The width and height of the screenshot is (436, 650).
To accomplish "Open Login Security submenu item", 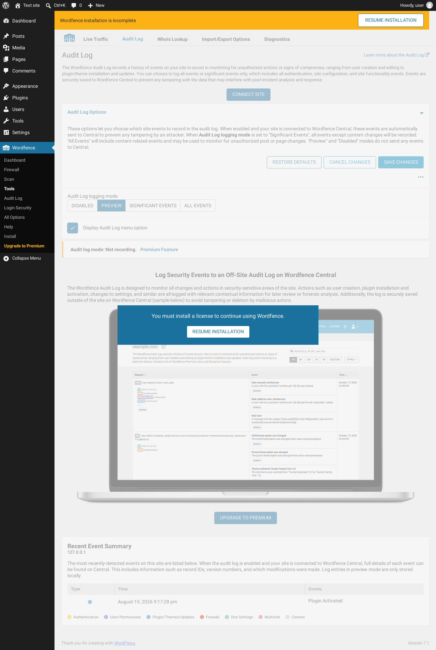I will (x=18, y=208).
